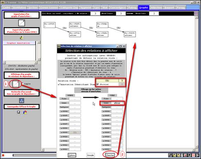Click the up arrow of the graph canvas vertical scrollbar
The width and height of the screenshot is (201, 159).
pyautogui.click(x=196, y=17)
